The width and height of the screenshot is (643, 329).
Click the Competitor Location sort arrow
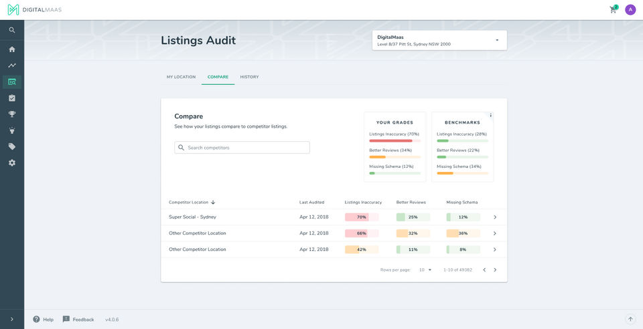coord(213,202)
